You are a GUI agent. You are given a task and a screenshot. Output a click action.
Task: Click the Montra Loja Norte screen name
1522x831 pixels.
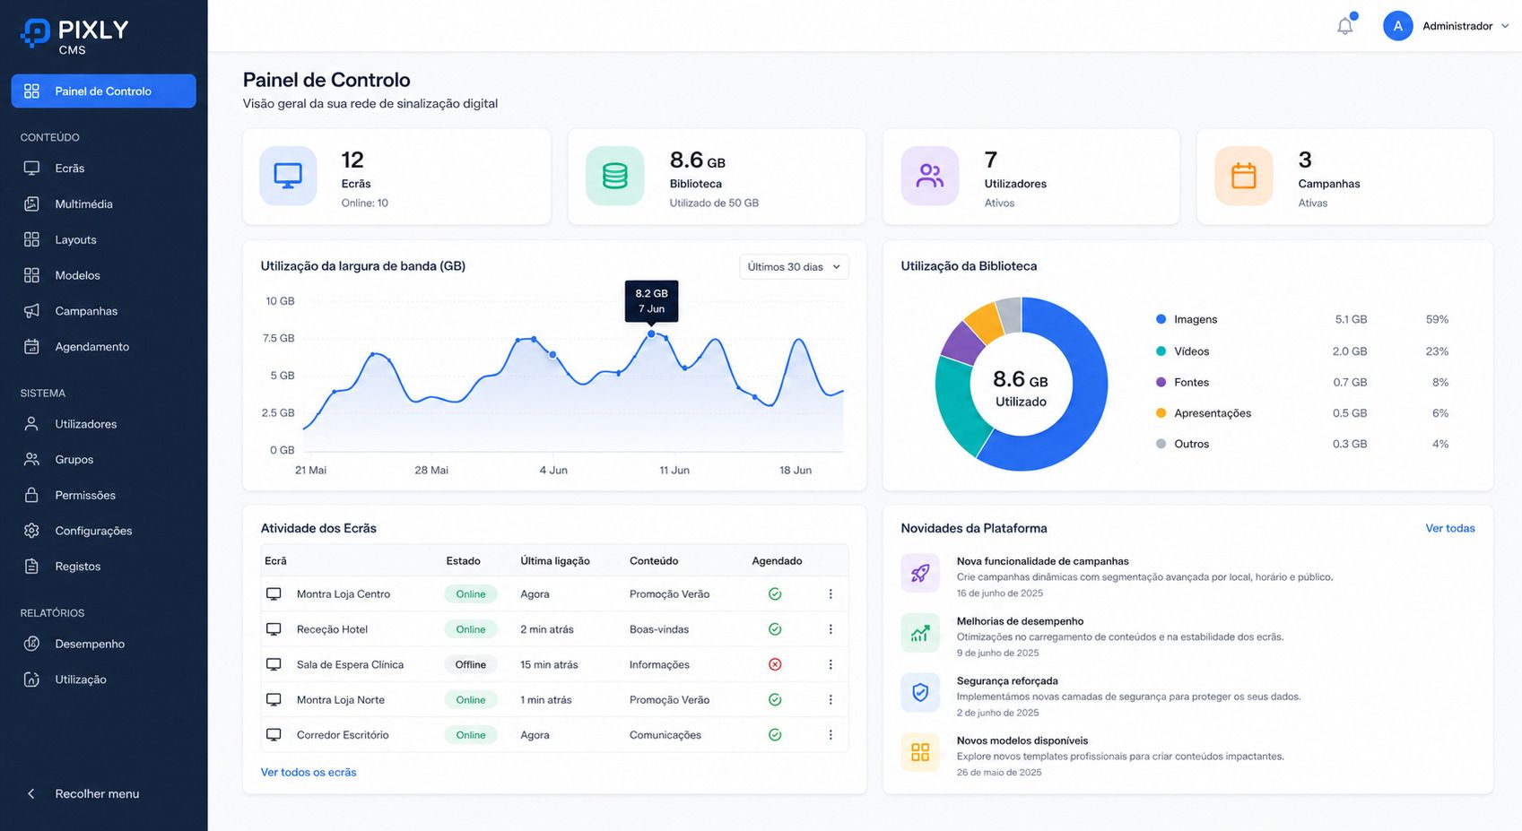pos(341,700)
